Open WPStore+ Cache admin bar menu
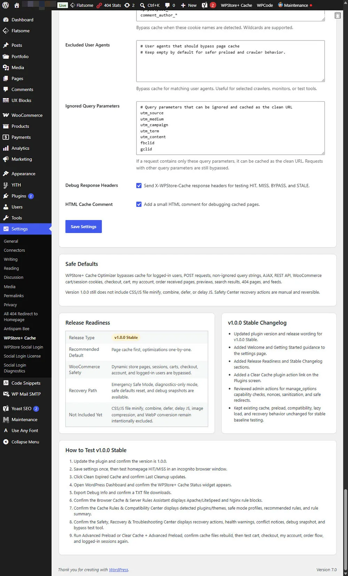Viewport: 348px width, 576px height. point(236,5)
